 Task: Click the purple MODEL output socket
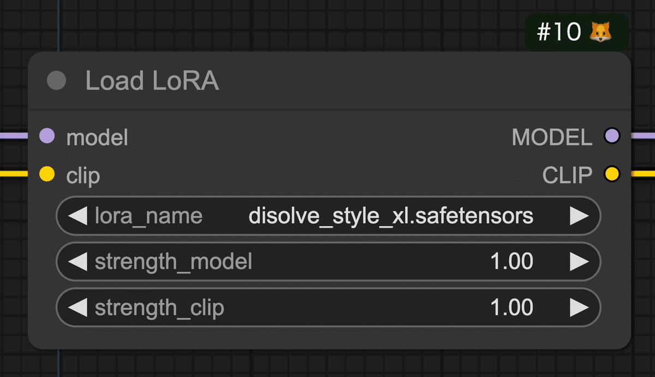612,136
